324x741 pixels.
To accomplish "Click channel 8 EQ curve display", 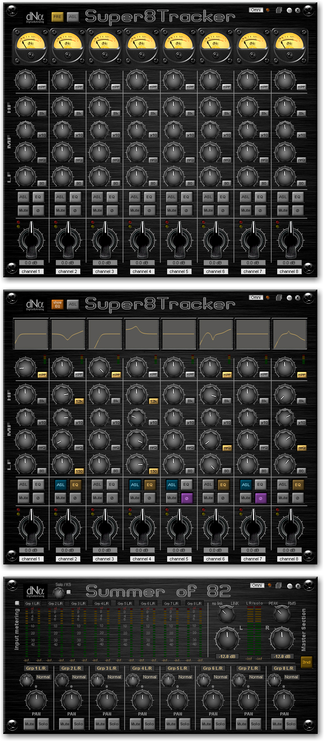I will [290, 334].
